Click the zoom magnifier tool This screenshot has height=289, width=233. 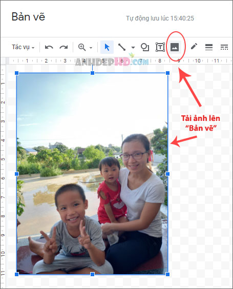click(x=82, y=47)
